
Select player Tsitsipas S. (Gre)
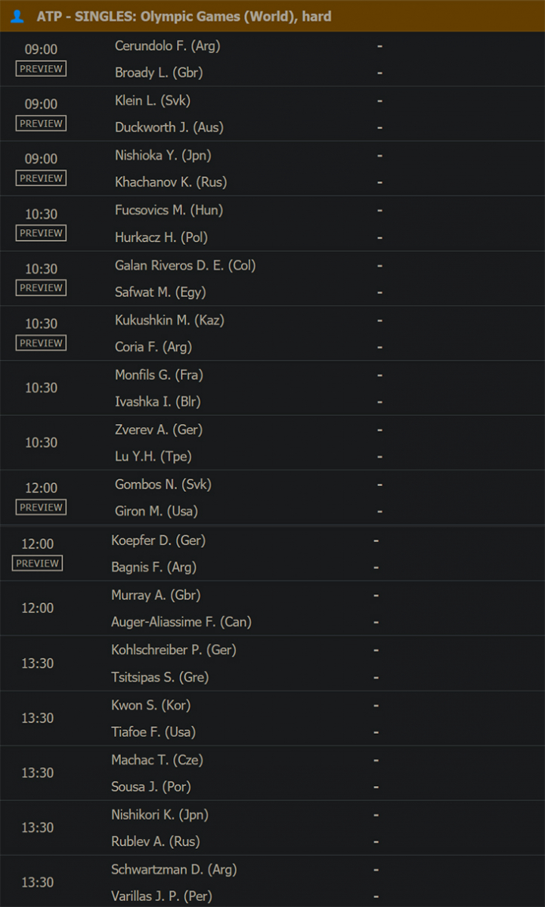160,676
